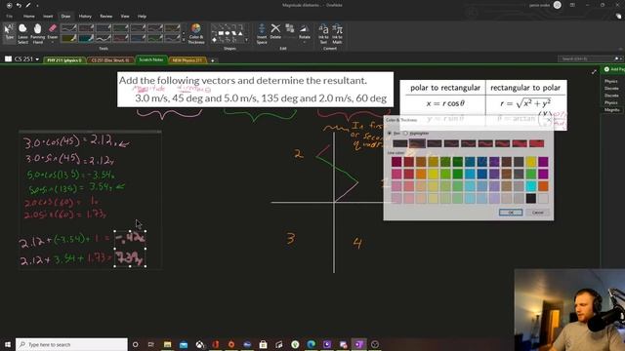Click the Arrange icon in Edit group
625x351 pixels.
[x=290, y=30]
